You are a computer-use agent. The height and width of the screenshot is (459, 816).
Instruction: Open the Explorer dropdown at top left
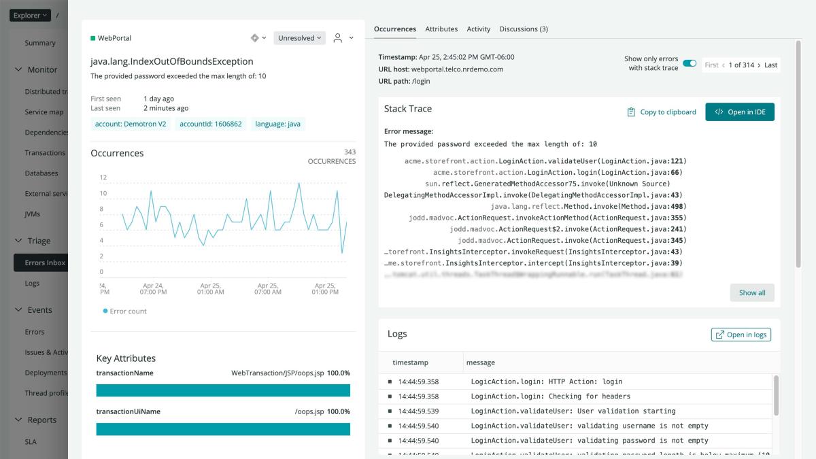[29, 14]
